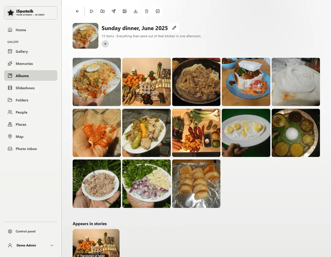Go back using the arrow icon
Image resolution: width=331 pixels, height=257 pixels.
point(78,11)
